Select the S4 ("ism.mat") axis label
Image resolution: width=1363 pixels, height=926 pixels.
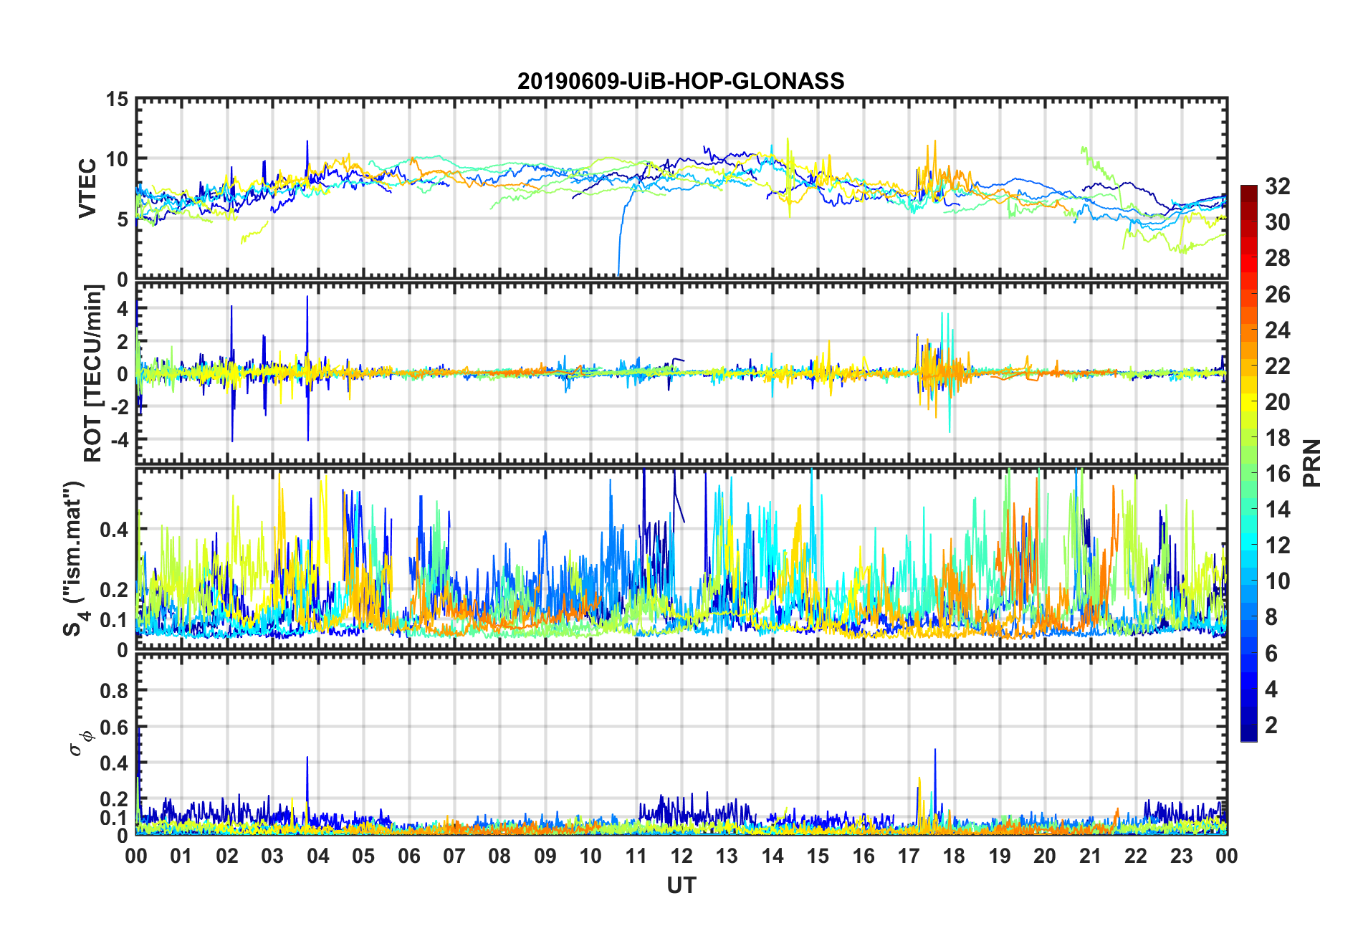coord(74,559)
